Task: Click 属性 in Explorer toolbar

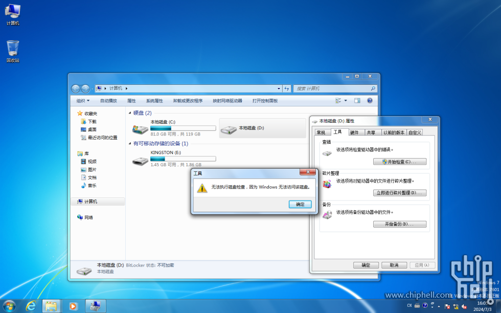Action: coord(131,101)
